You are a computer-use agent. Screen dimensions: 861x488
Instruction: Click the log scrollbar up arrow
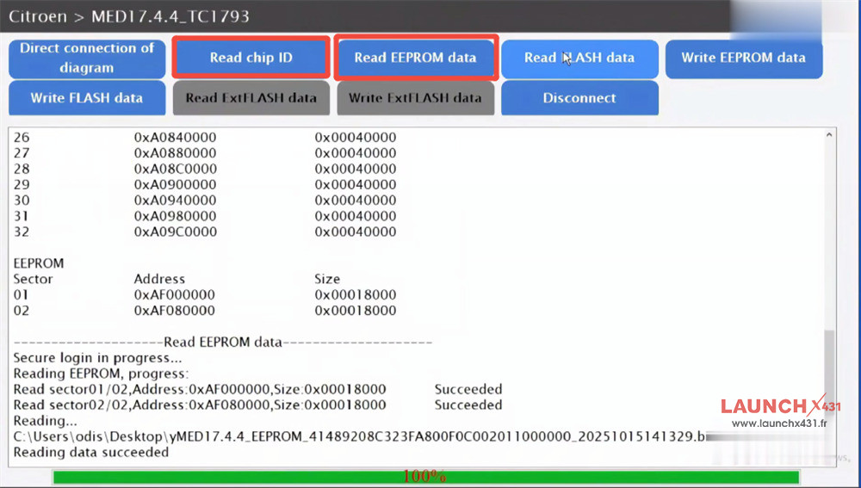[x=829, y=135]
